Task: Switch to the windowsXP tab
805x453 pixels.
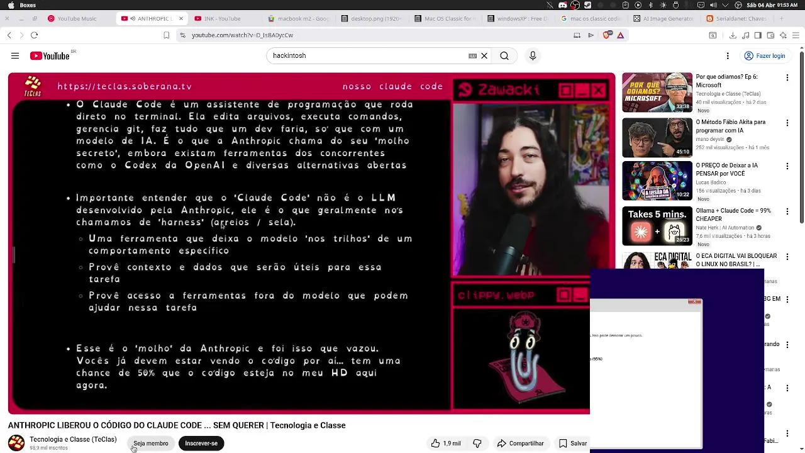Action: [519, 18]
